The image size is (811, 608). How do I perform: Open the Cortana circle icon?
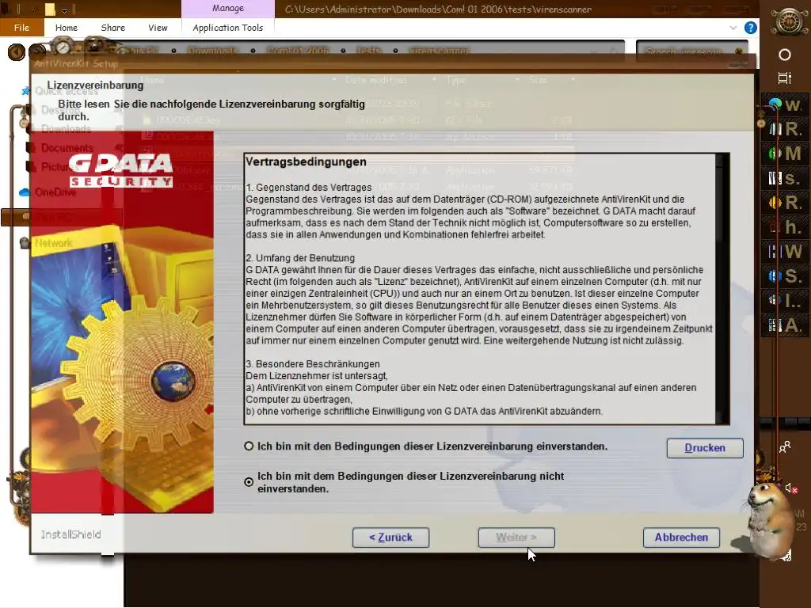tap(785, 55)
